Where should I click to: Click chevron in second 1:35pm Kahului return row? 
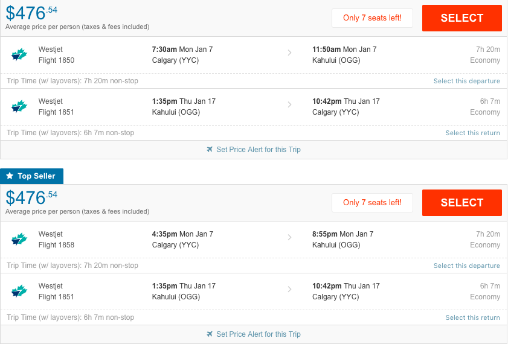click(x=289, y=289)
